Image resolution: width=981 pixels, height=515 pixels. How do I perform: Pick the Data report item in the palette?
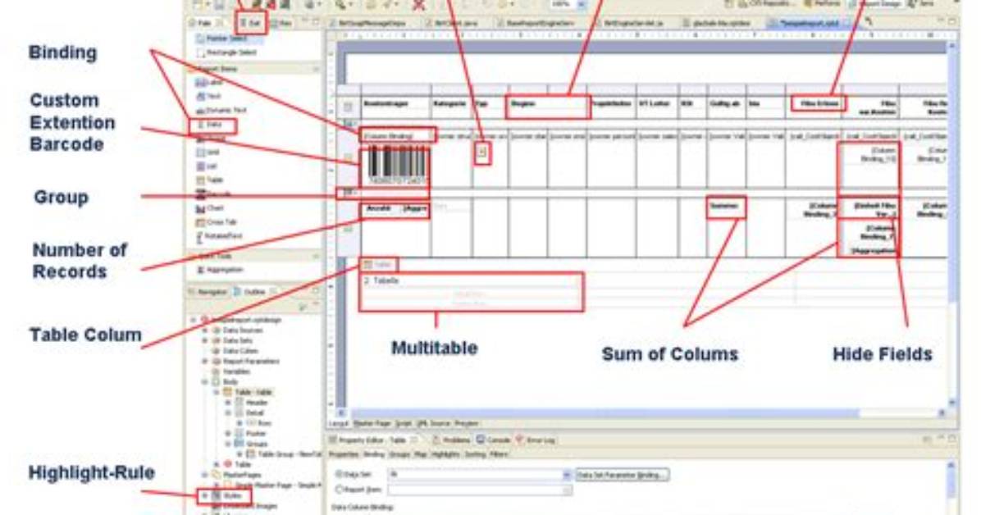tap(210, 125)
